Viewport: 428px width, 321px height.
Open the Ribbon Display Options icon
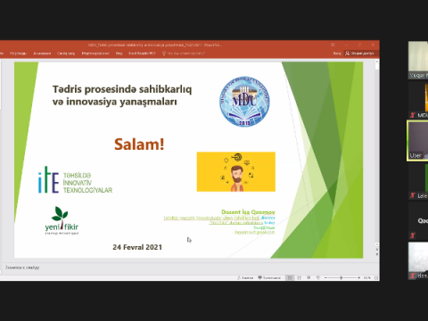(x=333, y=45)
